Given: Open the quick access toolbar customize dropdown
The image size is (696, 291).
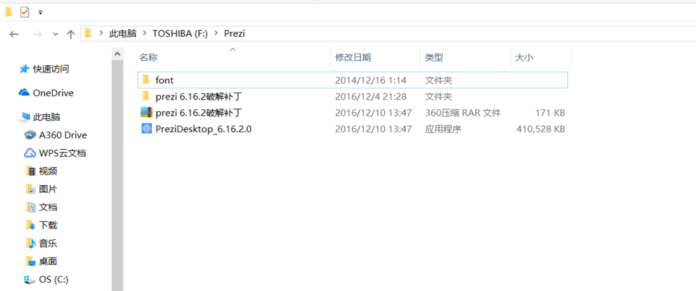Looking at the screenshot, I should 40,13.
